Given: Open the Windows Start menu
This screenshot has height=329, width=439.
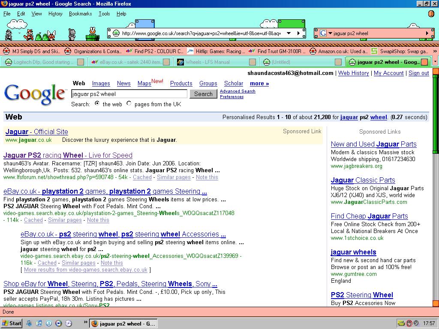Looking at the screenshot, I should pos(12,323).
